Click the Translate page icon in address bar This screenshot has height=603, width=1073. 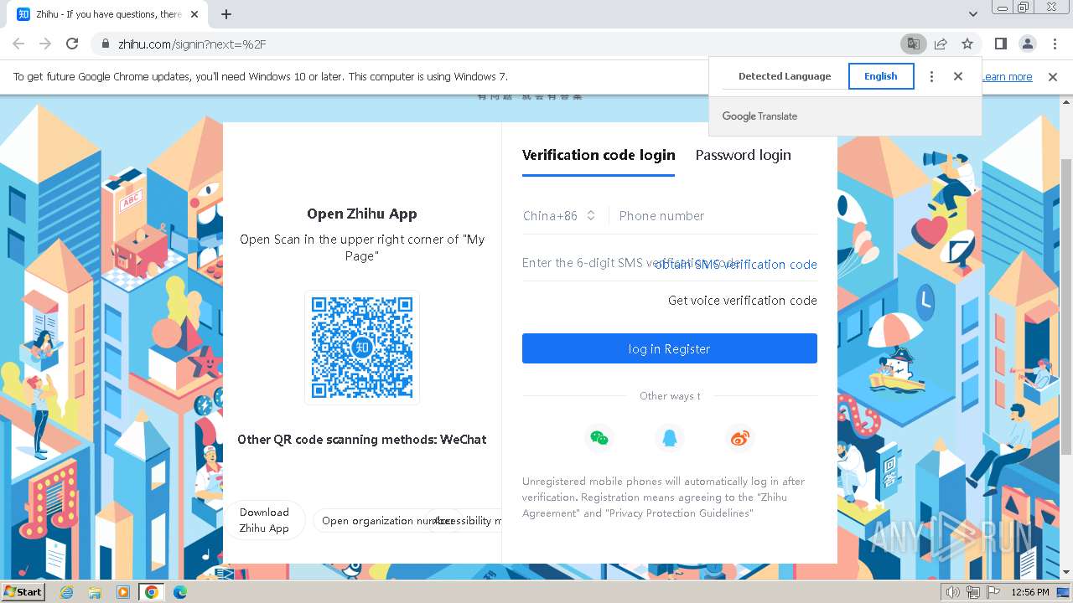913,44
